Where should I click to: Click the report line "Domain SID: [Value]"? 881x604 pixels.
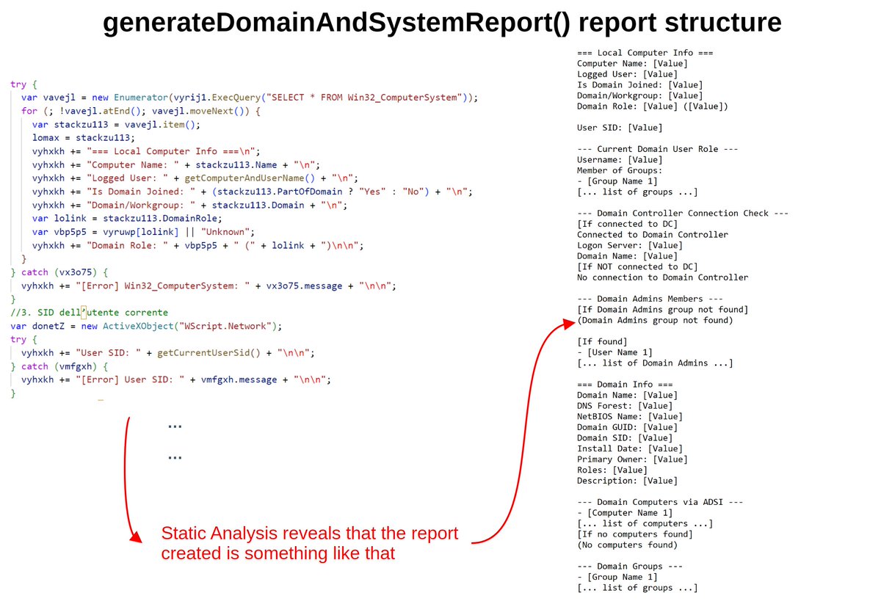(x=625, y=437)
